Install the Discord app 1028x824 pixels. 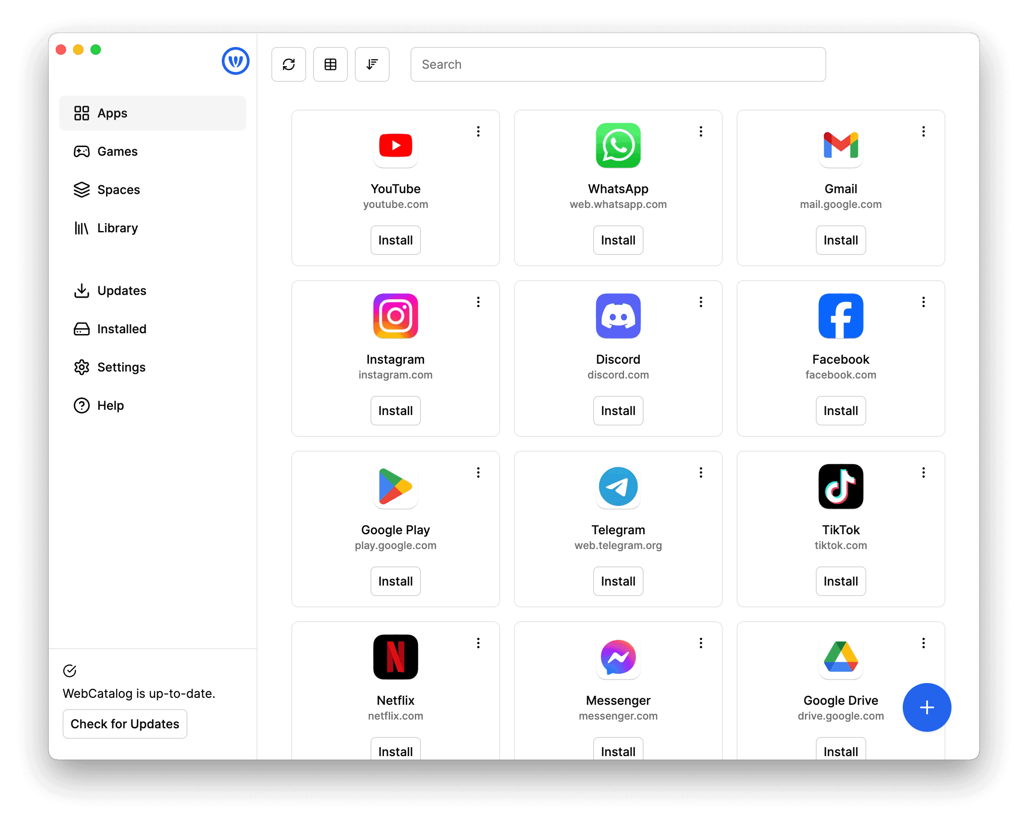tap(618, 410)
